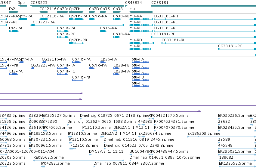Click the CG33181 gene label
The width and height of the screenshot is (256, 168).
click(x=160, y=3)
